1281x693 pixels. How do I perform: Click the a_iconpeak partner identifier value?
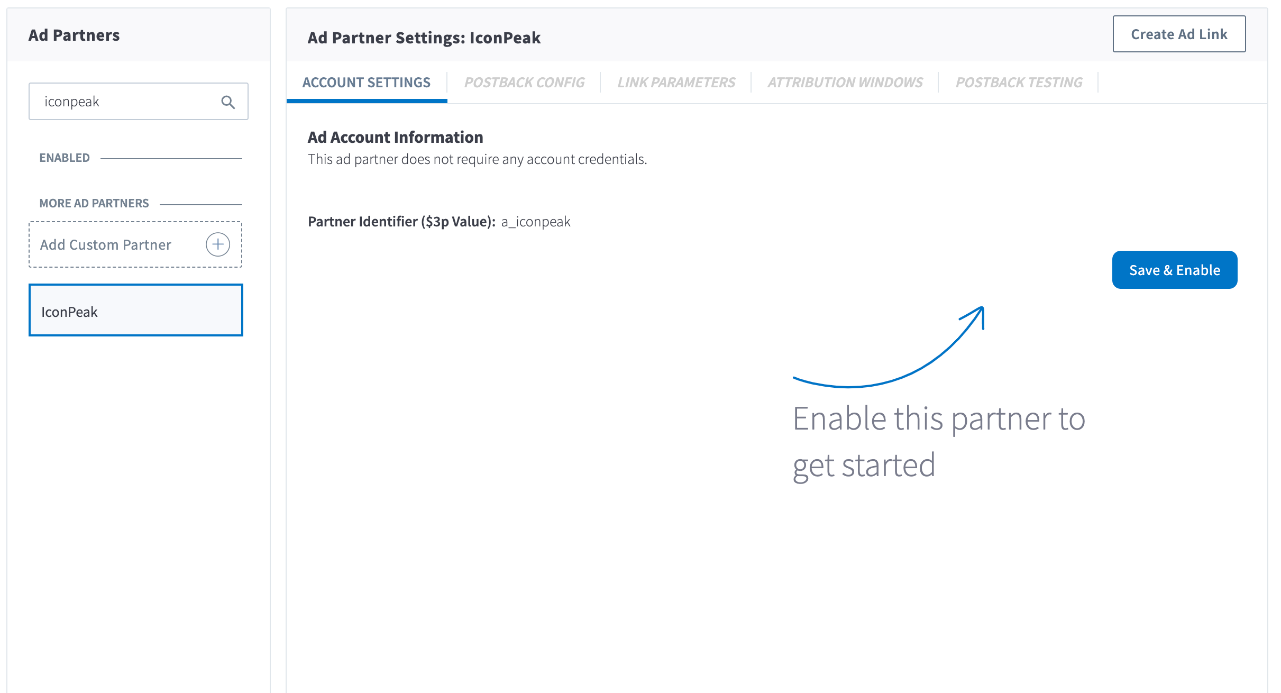536,222
